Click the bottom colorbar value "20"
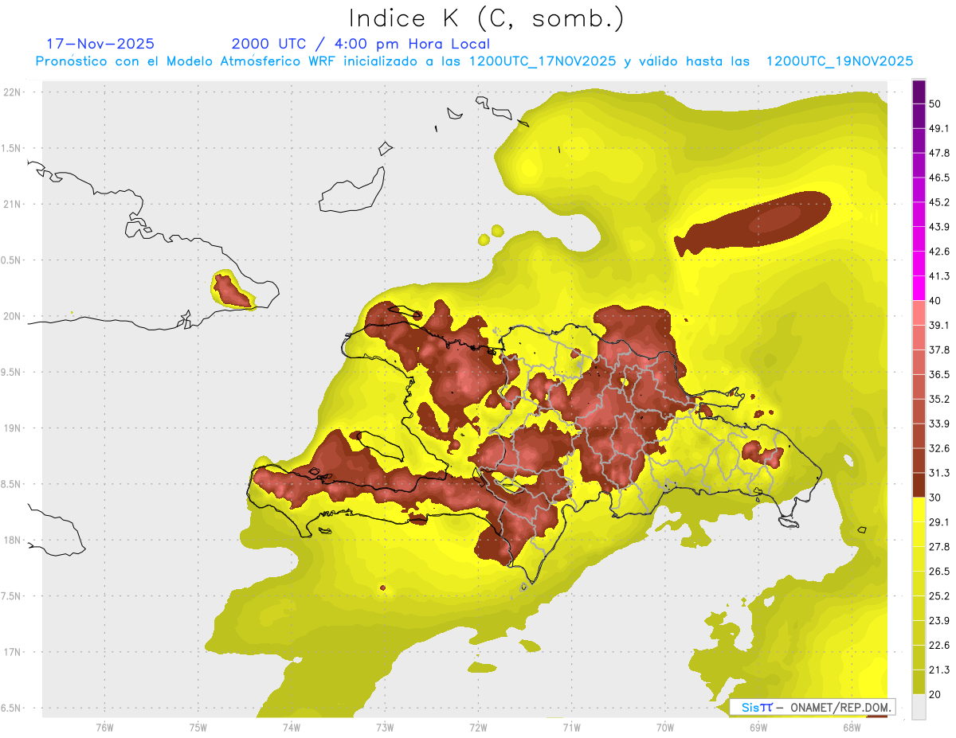Viewport: 956px width, 738px height. click(x=936, y=694)
